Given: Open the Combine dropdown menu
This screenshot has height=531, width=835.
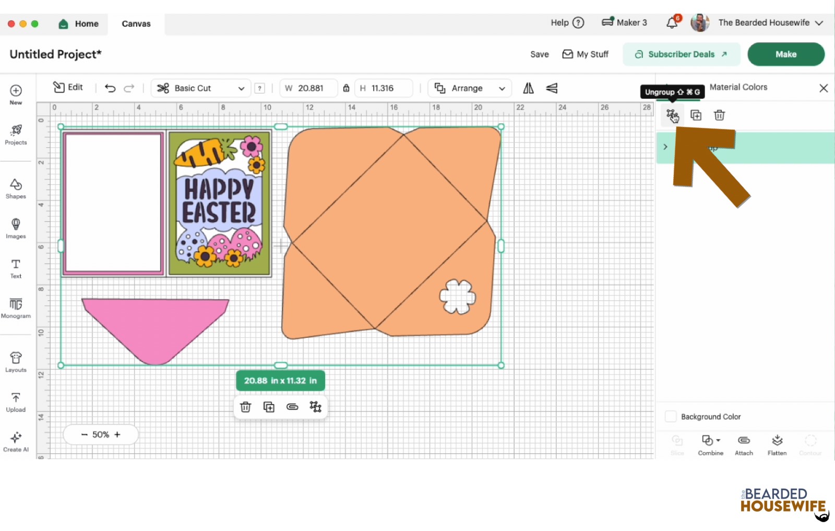Looking at the screenshot, I should tap(711, 445).
